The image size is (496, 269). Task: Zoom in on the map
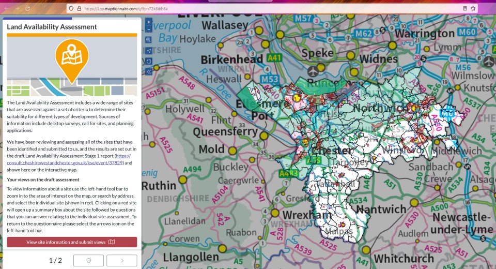click(149, 22)
